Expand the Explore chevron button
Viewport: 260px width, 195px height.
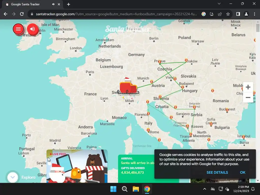pyautogui.click(x=13, y=177)
